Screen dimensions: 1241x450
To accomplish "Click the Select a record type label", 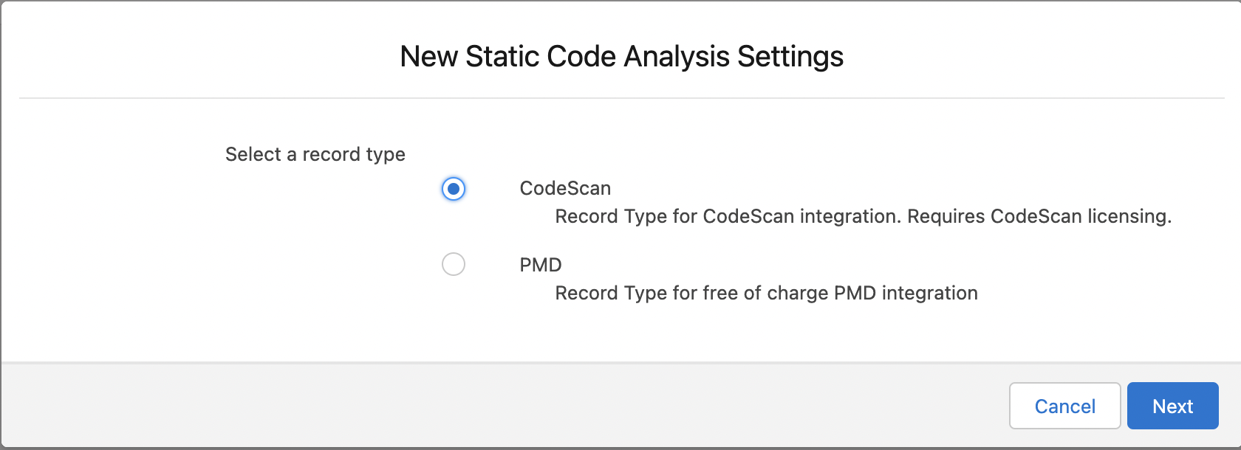I will [x=315, y=154].
